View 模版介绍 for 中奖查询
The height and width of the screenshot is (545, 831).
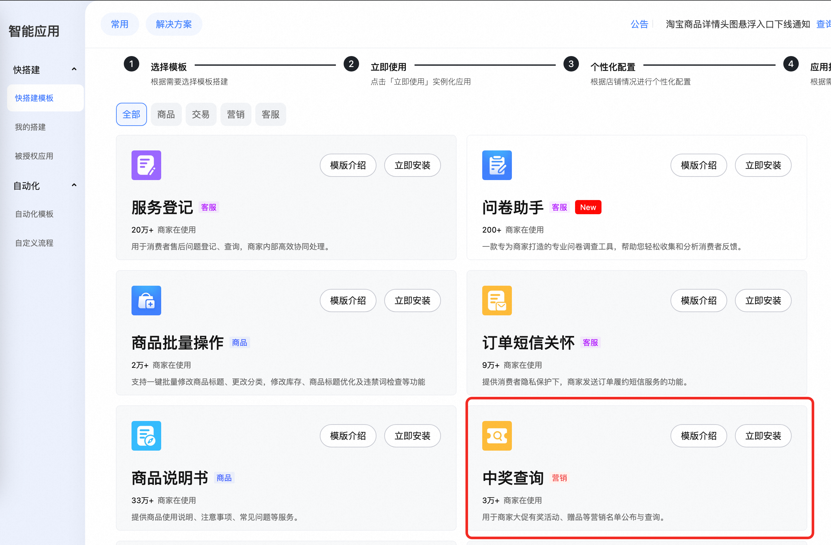point(698,435)
